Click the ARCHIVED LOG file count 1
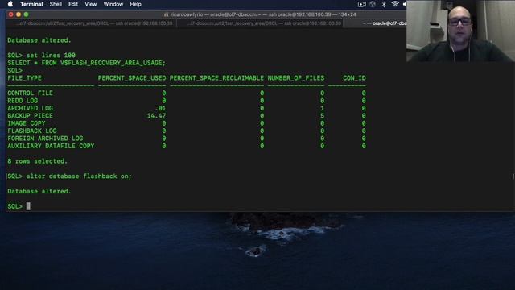515x290 pixels. [322, 108]
